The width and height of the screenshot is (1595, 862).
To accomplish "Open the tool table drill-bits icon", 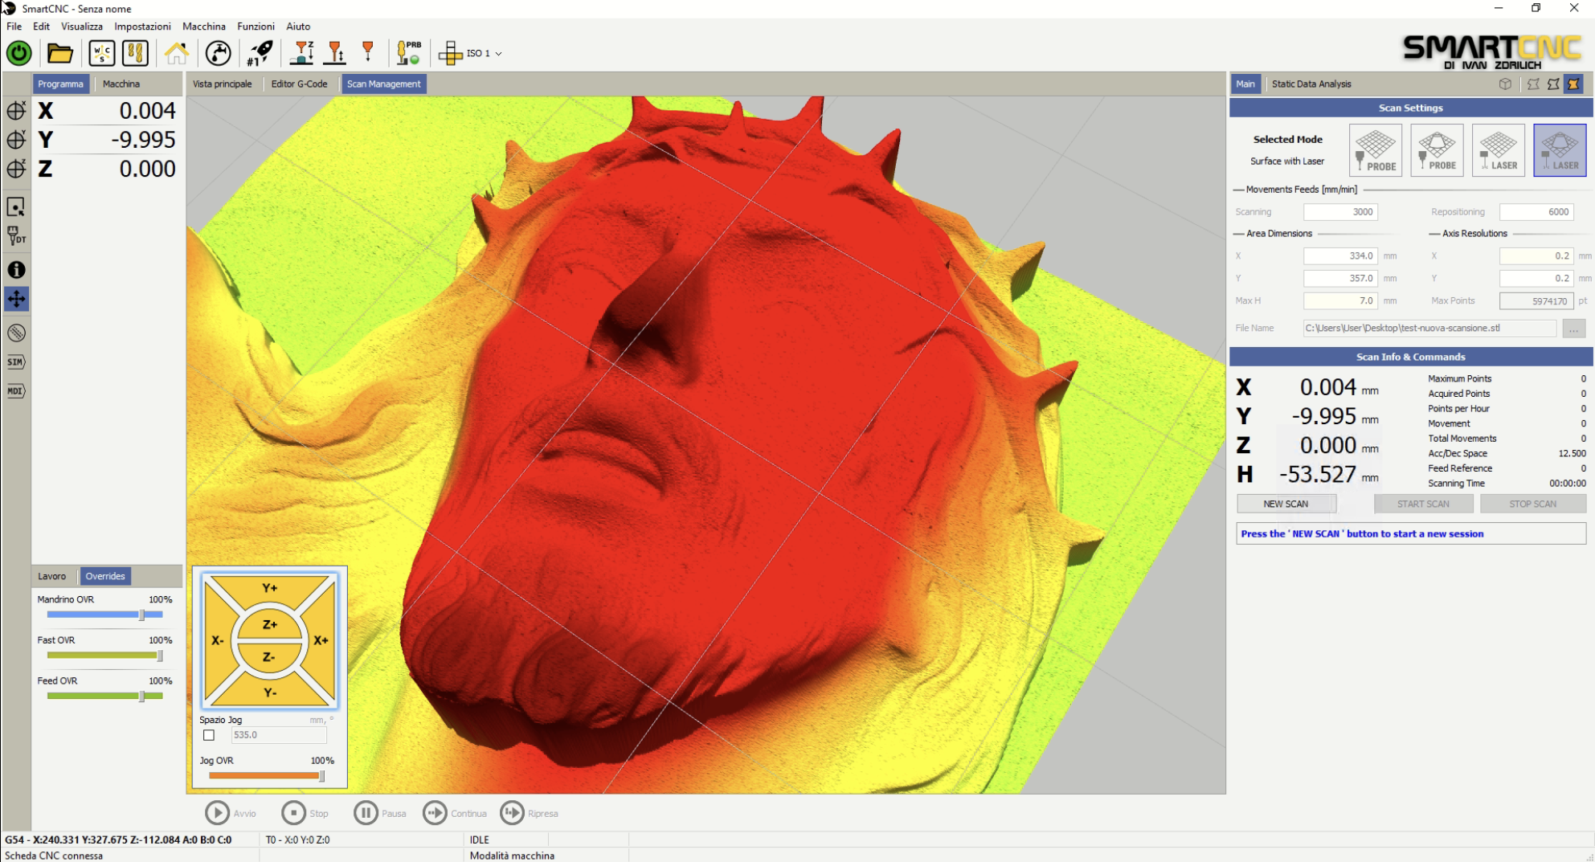I will (135, 53).
